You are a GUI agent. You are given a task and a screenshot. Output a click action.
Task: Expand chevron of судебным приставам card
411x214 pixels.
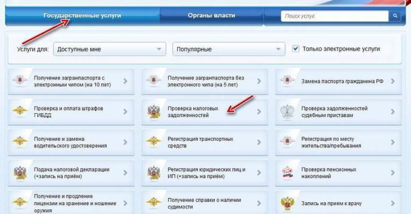(x=393, y=112)
